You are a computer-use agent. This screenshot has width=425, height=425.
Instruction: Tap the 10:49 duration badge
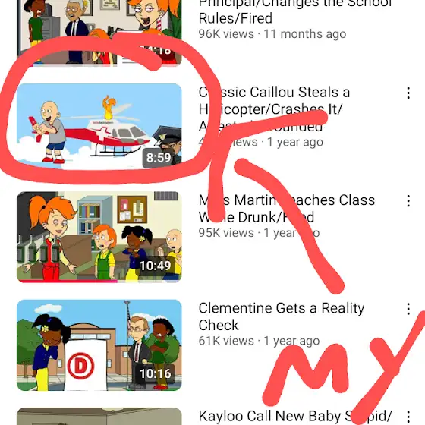click(x=156, y=266)
